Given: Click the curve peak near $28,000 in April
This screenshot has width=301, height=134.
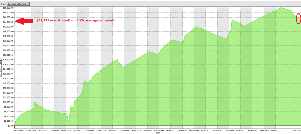Looking at the screenshot, I should (x=118, y=60).
